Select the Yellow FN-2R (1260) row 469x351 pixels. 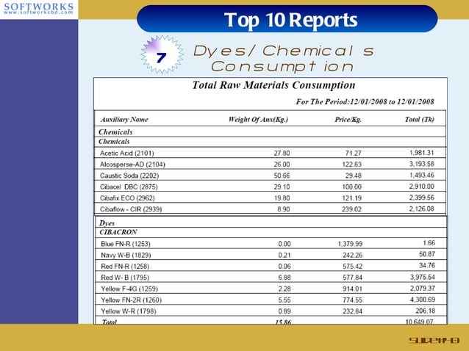tap(271, 300)
